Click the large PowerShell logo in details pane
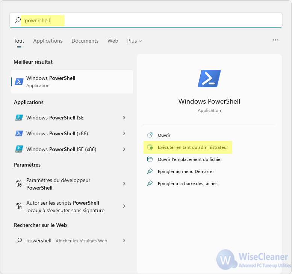The height and width of the screenshot is (274, 292). point(209,78)
